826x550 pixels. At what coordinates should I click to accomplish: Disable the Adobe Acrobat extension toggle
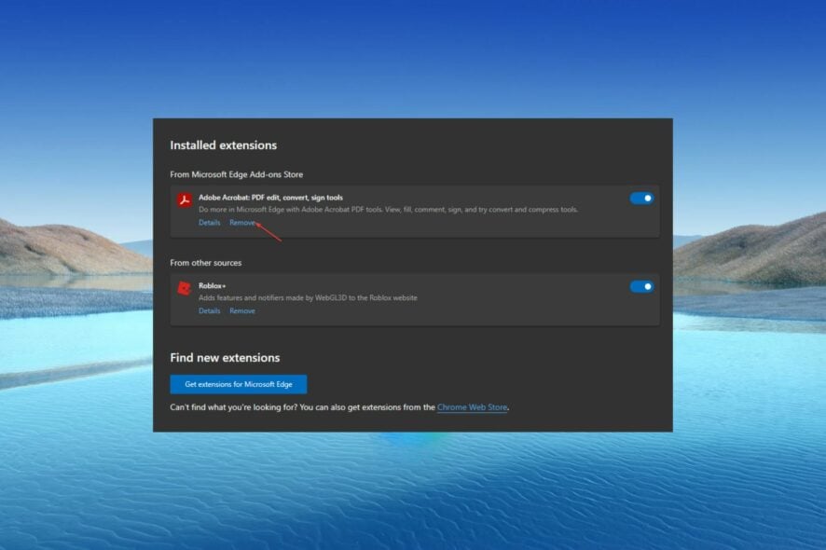[642, 198]
